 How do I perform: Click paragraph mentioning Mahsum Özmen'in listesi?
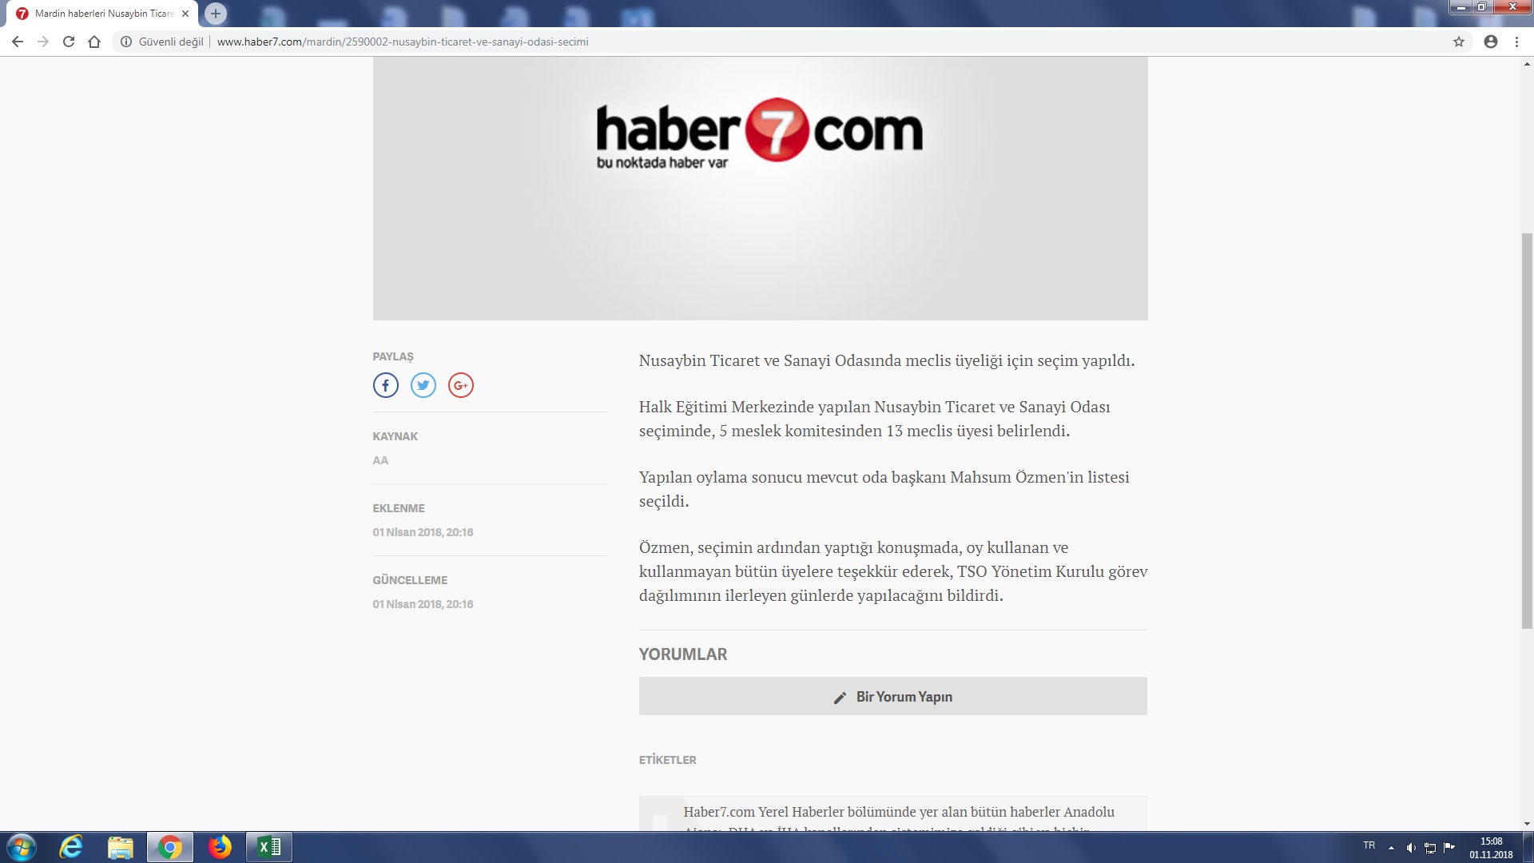point(884,489)
